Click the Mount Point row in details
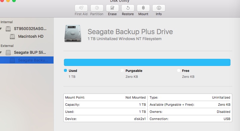 [105, 97]
